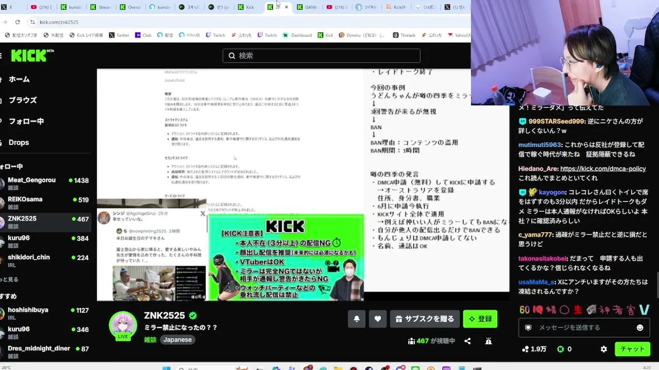Screen dimensions: 659x370
Task: Click the Japanese language tag
Action: coord(178,340)
